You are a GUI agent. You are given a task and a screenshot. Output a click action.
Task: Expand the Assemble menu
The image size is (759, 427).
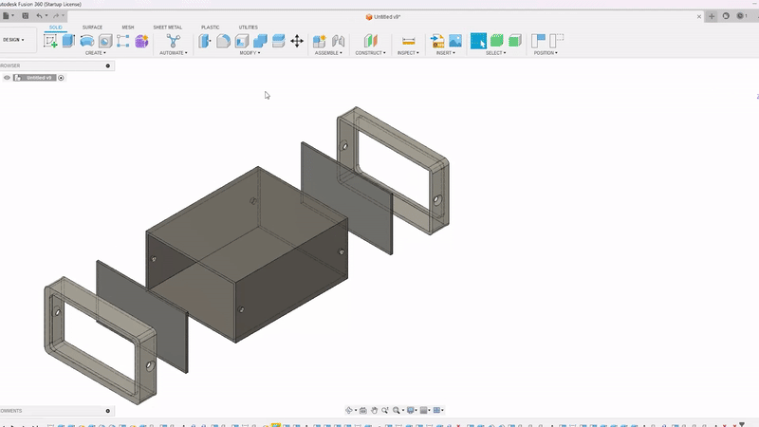tap(328, 53)
